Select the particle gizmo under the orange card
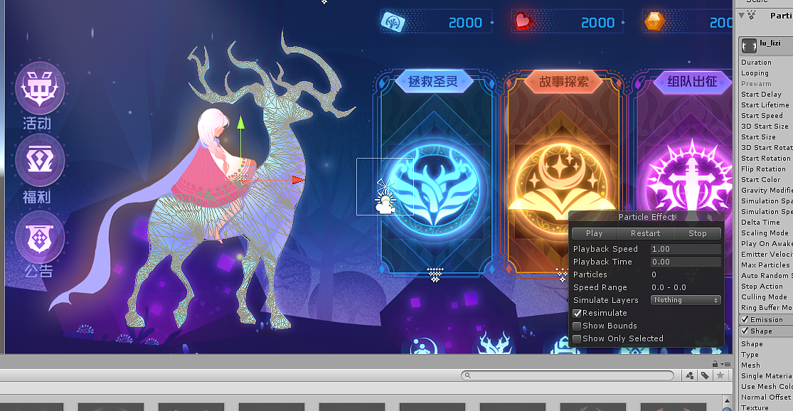The height and width of the screenshot is (411, 793). pyautogui.click(x=562, y=274)
